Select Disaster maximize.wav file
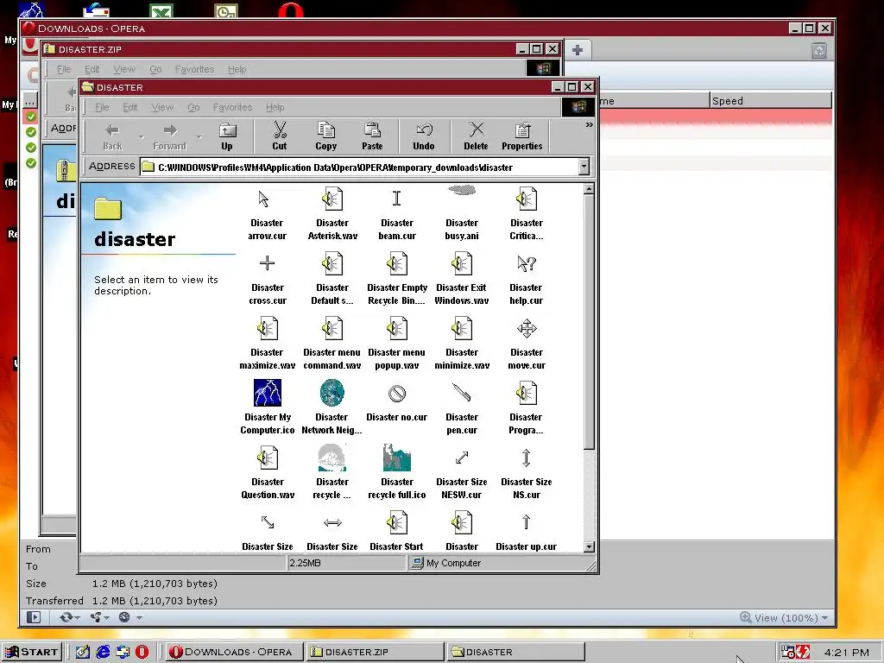The width and height of the screenshot is (884, 663). pyautogui.click(x=268, y=344)
